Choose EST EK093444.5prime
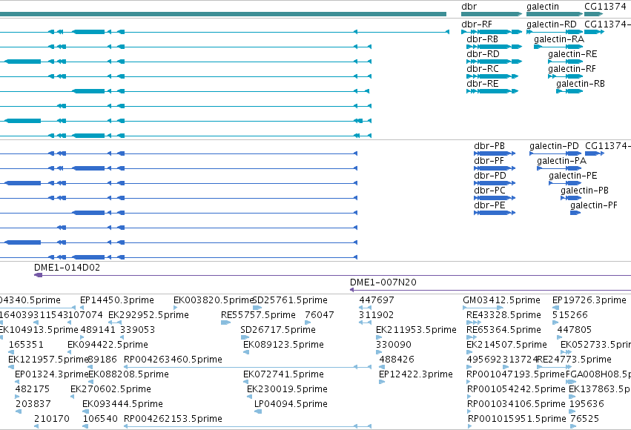This screenshot has height=430, width=631. [x=122, y=404]
